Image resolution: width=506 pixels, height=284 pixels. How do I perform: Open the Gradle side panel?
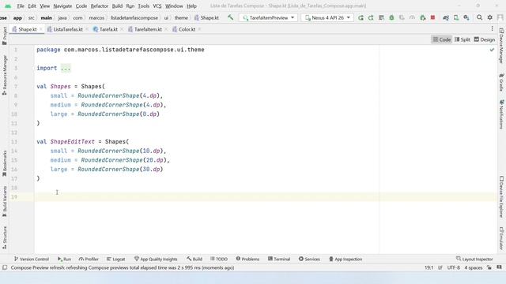pos(501,82)
